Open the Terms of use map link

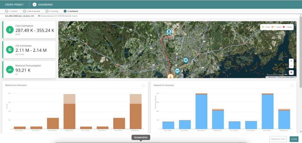tap(271, 77)
